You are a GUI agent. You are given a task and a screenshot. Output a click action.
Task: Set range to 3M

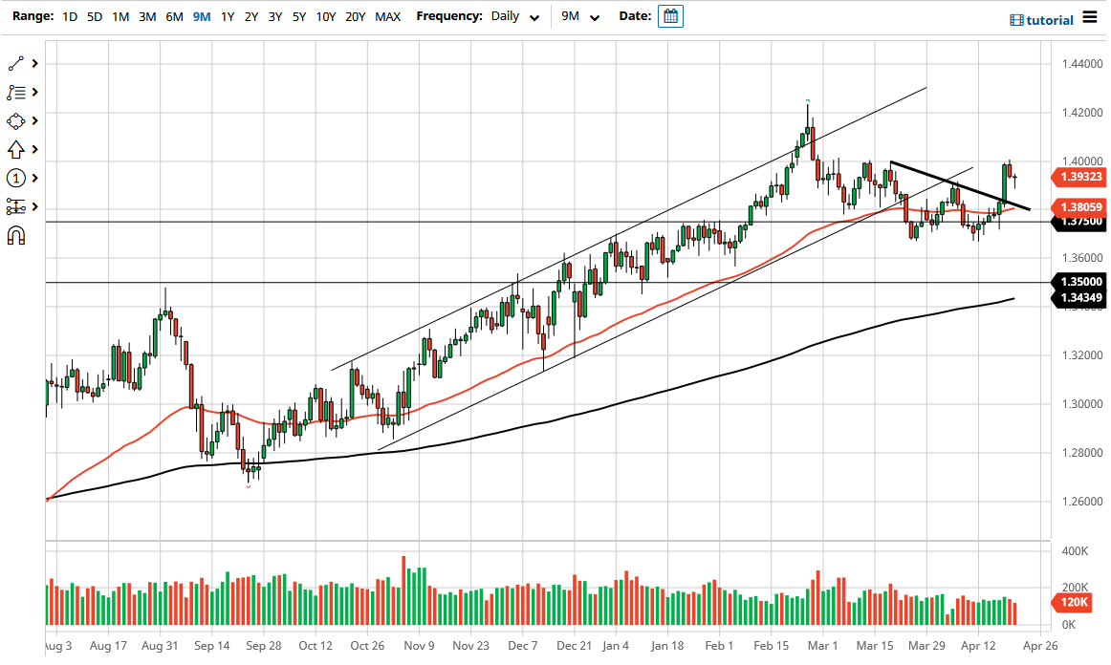point(147,16)
